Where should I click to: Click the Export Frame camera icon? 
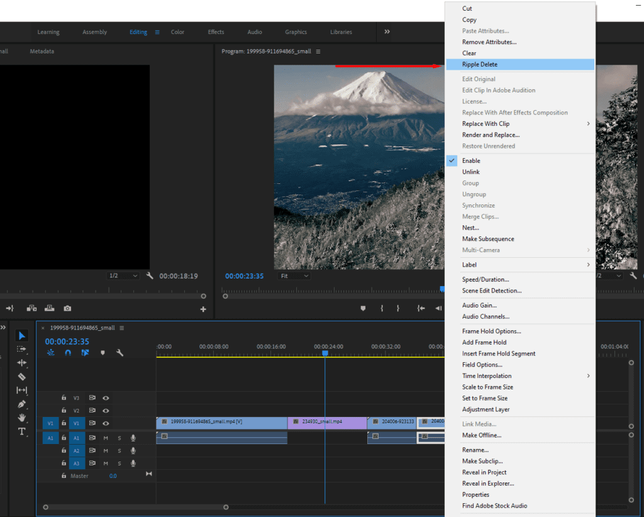[67, 308]
